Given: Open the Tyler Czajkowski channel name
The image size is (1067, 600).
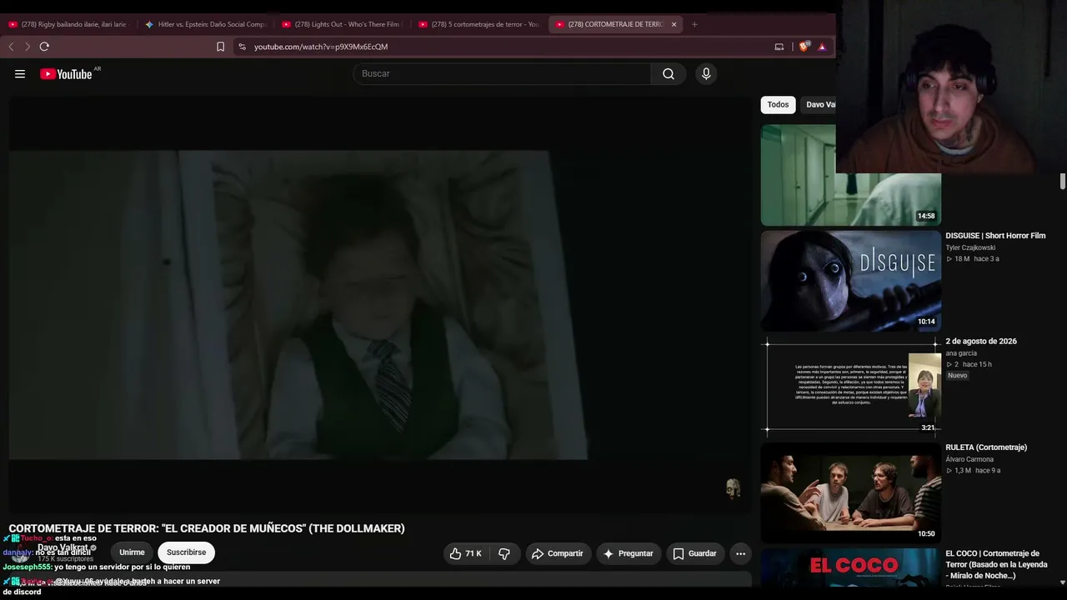Looking at the screenshot, I should tap(970, 247).
